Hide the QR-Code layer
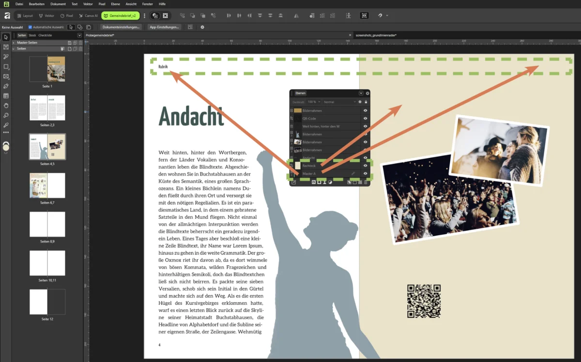Image resolution: width=581 pixels, height=362 pixels. [366, 118]
